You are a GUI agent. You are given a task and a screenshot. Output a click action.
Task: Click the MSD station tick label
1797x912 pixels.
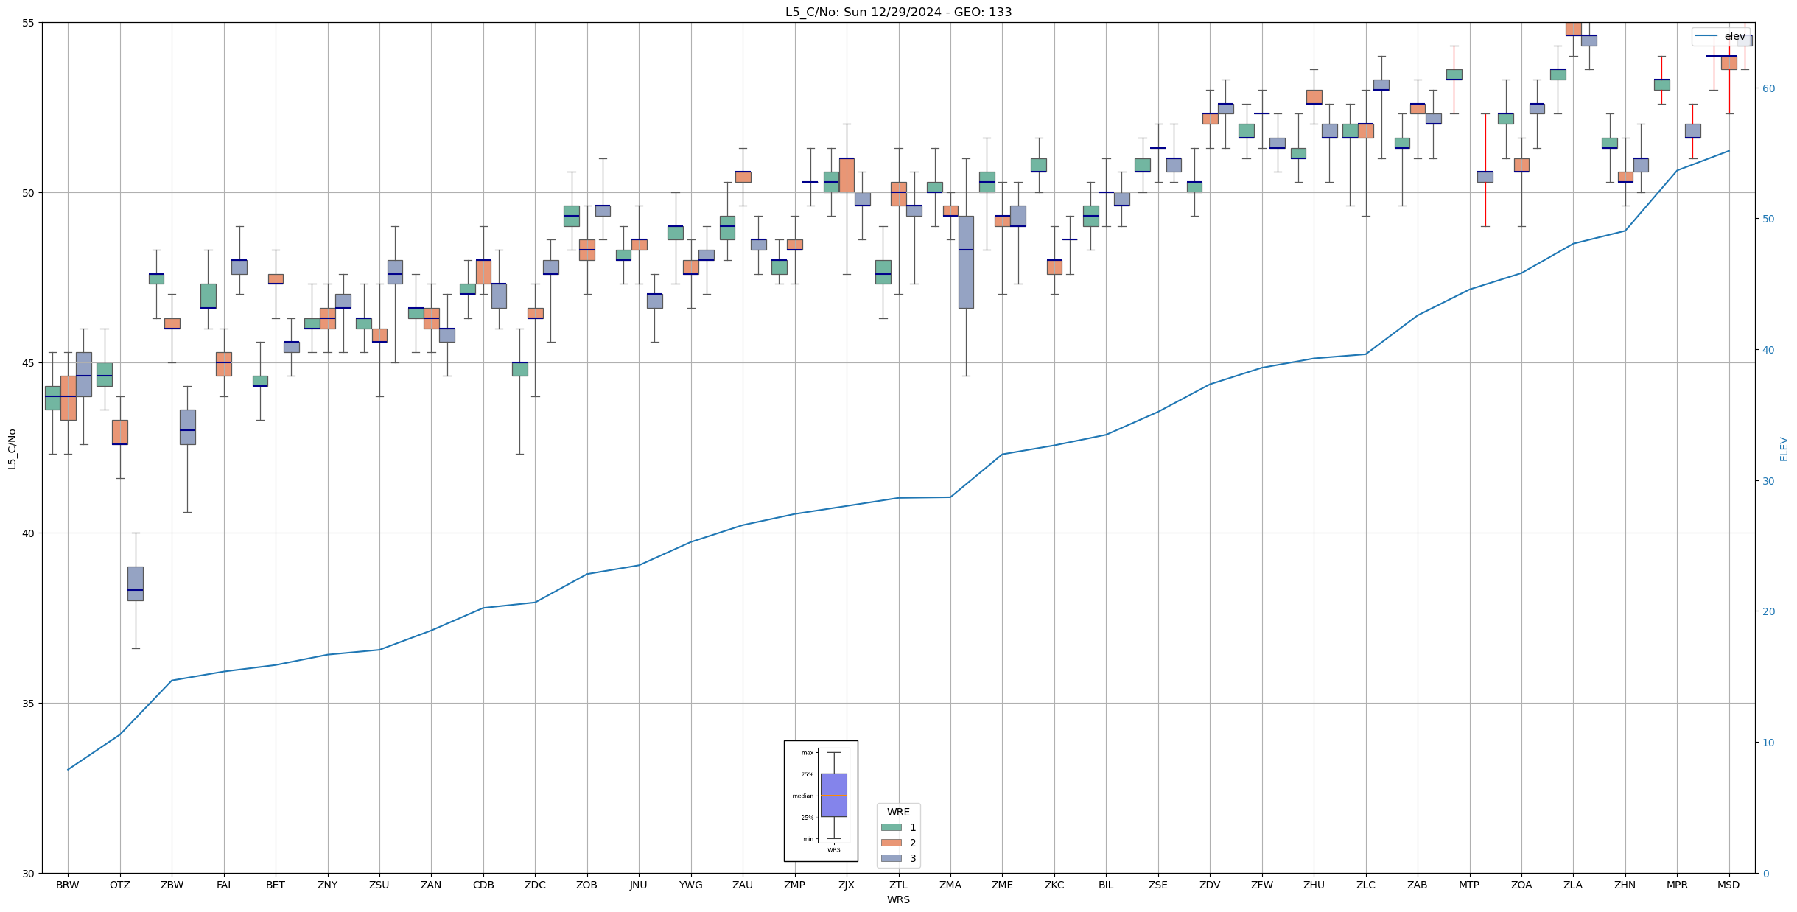(1728, 885)
